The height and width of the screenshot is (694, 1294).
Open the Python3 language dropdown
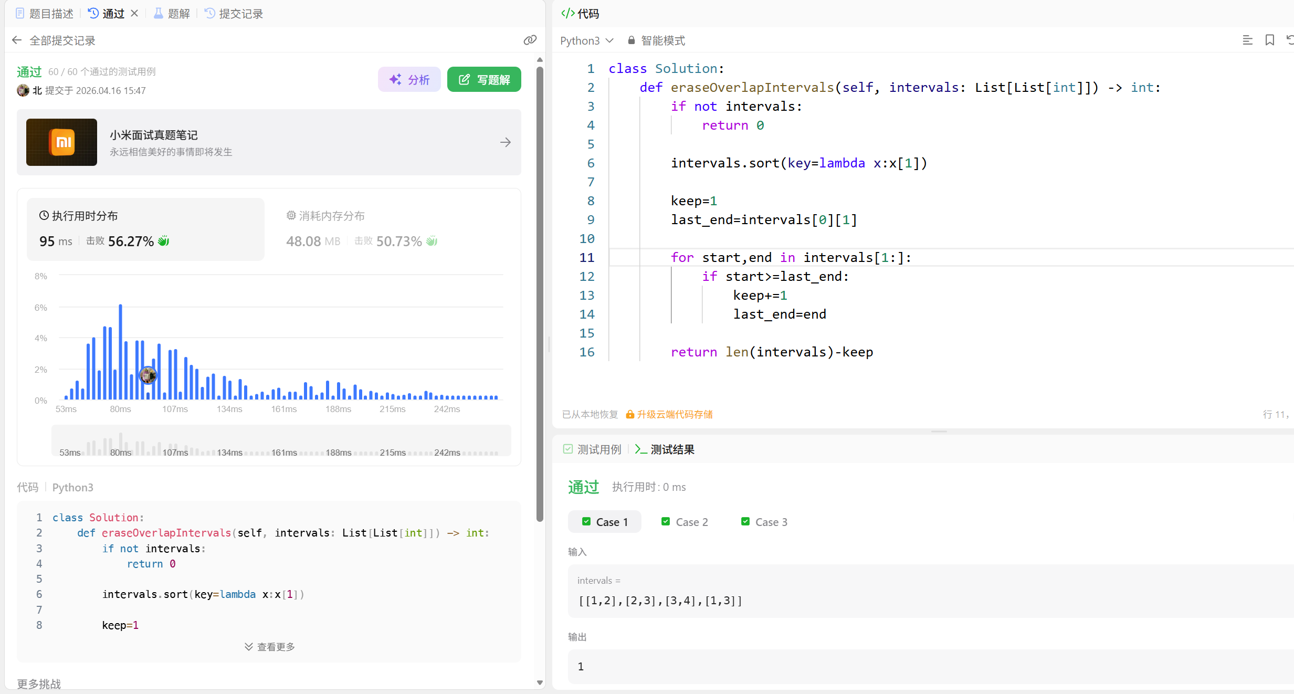click(586, 40)
